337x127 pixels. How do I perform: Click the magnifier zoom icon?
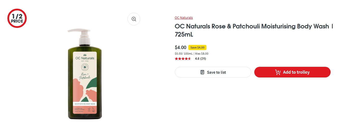click(x=134, y=19)
